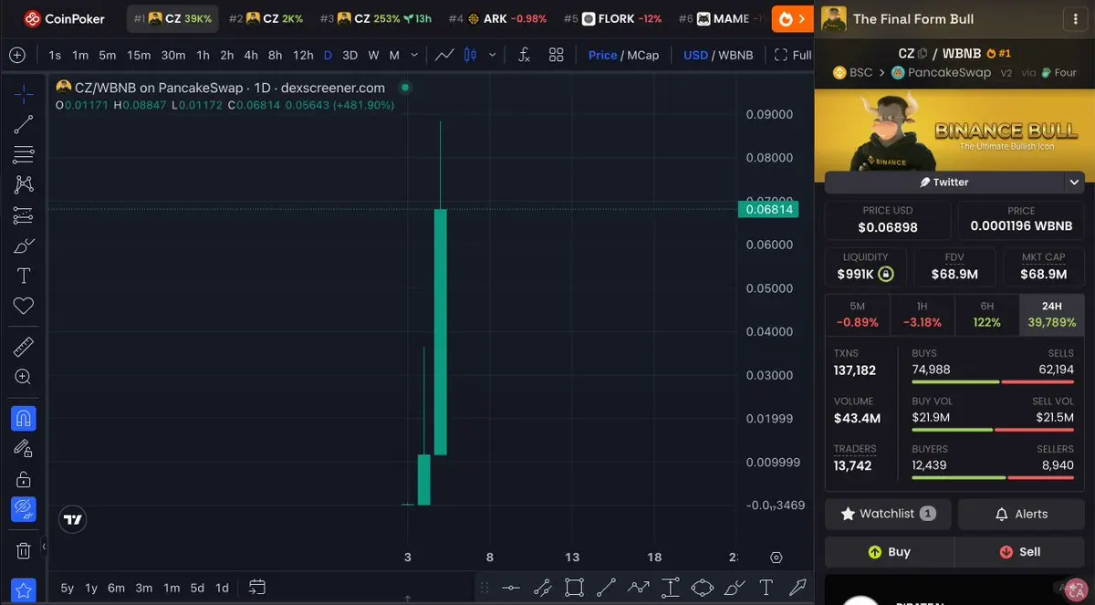The height and width of the screenshot is (605, 1095).
Task: Toggle magnet mode snapping
Action: [x=24, y=418]
